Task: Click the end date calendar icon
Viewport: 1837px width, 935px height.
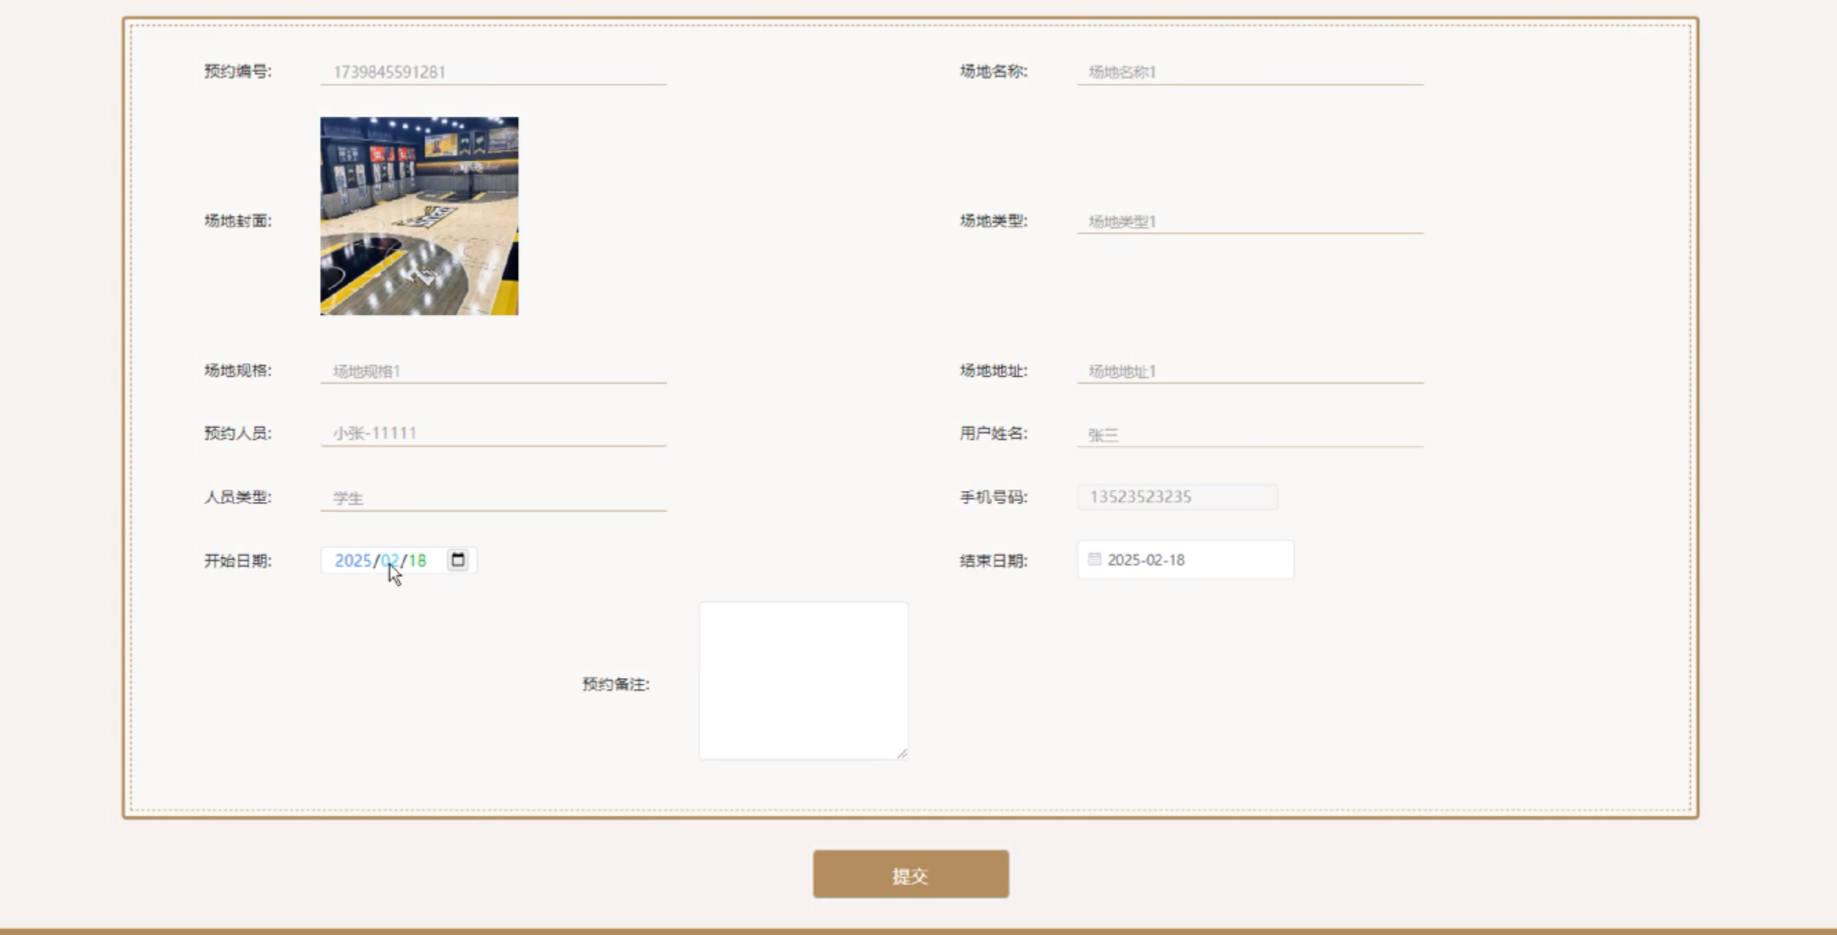Action: tap(1094, 559)
